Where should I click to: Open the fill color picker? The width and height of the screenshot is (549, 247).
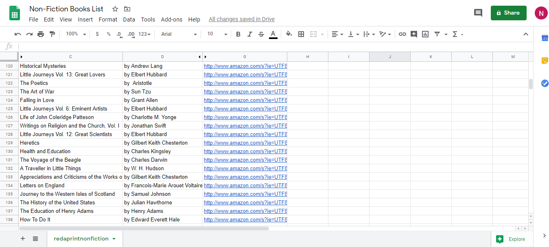[289, 34]
